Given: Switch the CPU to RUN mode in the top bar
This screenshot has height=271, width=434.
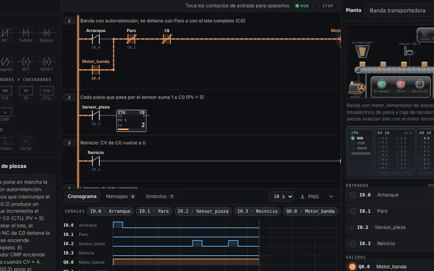Looking at the screenshot, I should (302, 6).
